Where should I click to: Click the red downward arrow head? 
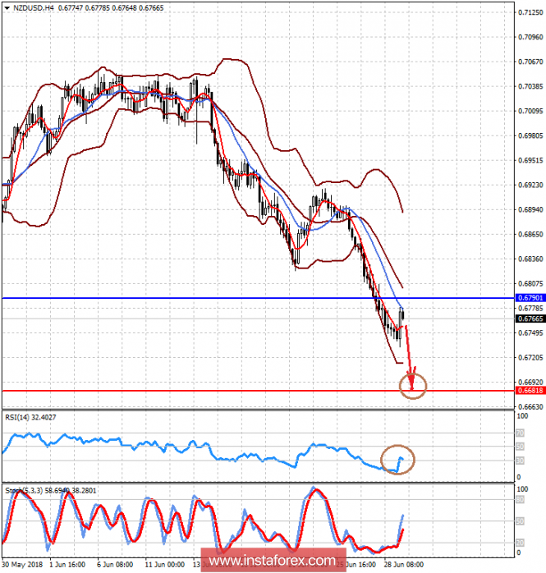pos(412,371)
